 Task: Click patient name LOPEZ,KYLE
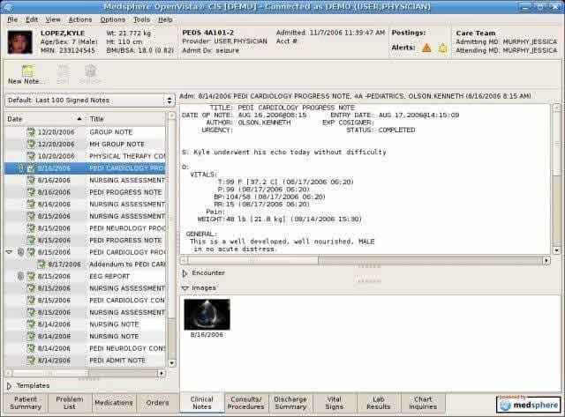click(x=63, y=34)
